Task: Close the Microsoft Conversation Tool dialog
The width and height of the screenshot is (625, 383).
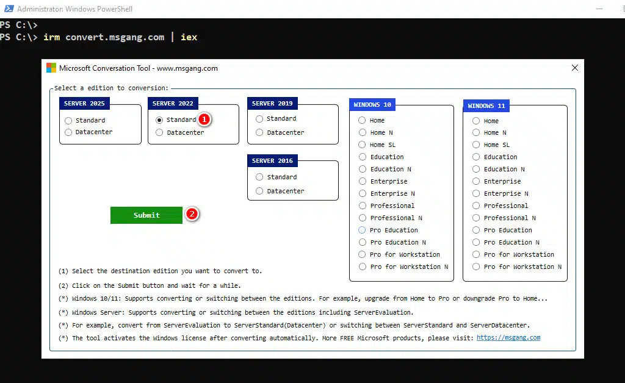Action: pos(574,68)
